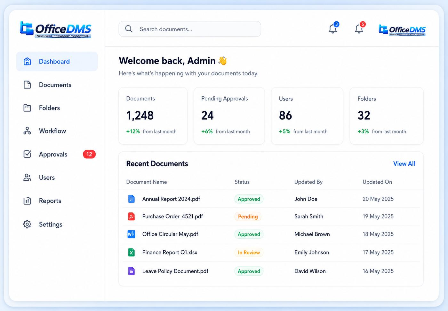Click the Approvals checkbox icon in the sidebar
448x311 pixels.
pos(27,154)
